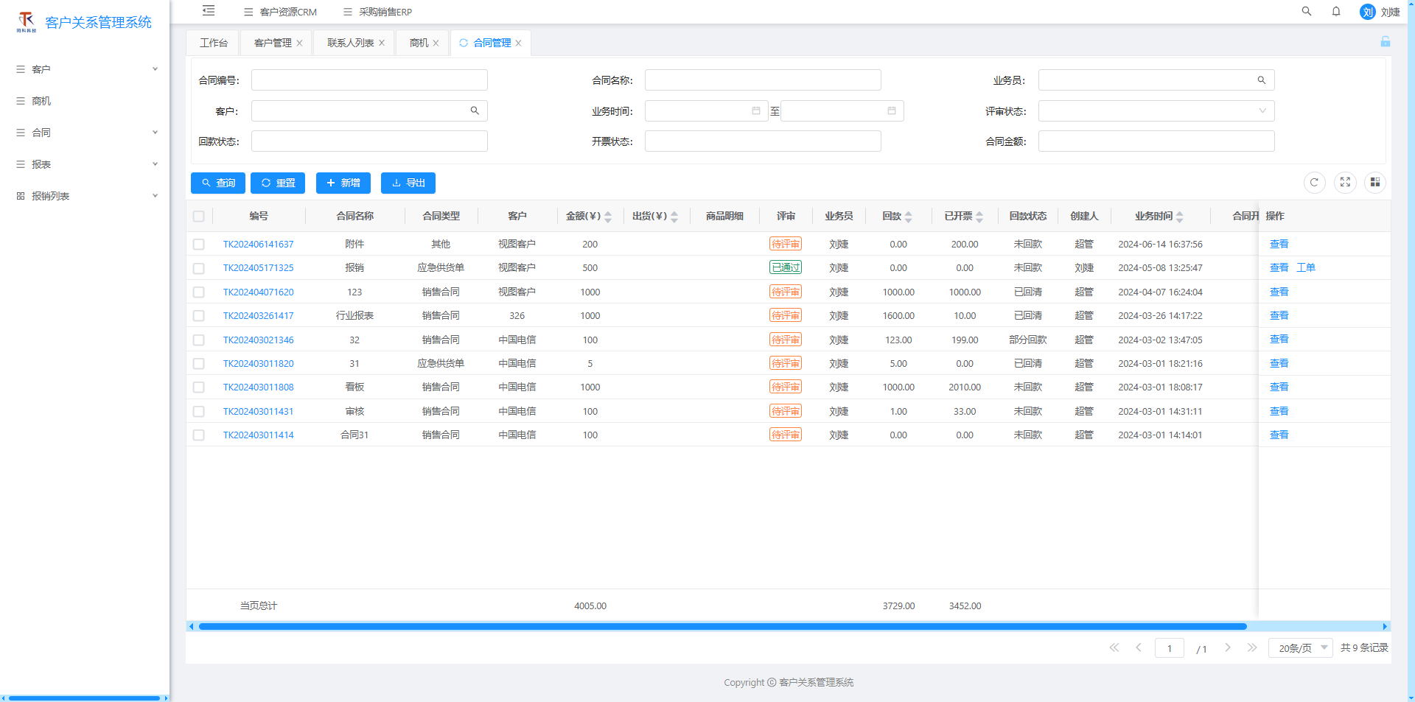Click the table refresh circular icon
1415x702 pixels.
click(x=1314, y=183)
